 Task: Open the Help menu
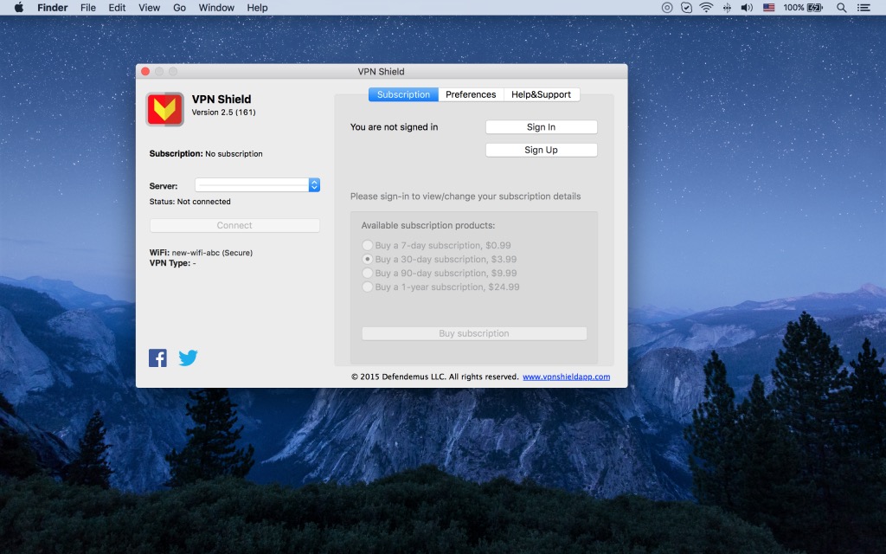[x=257, y=7]
